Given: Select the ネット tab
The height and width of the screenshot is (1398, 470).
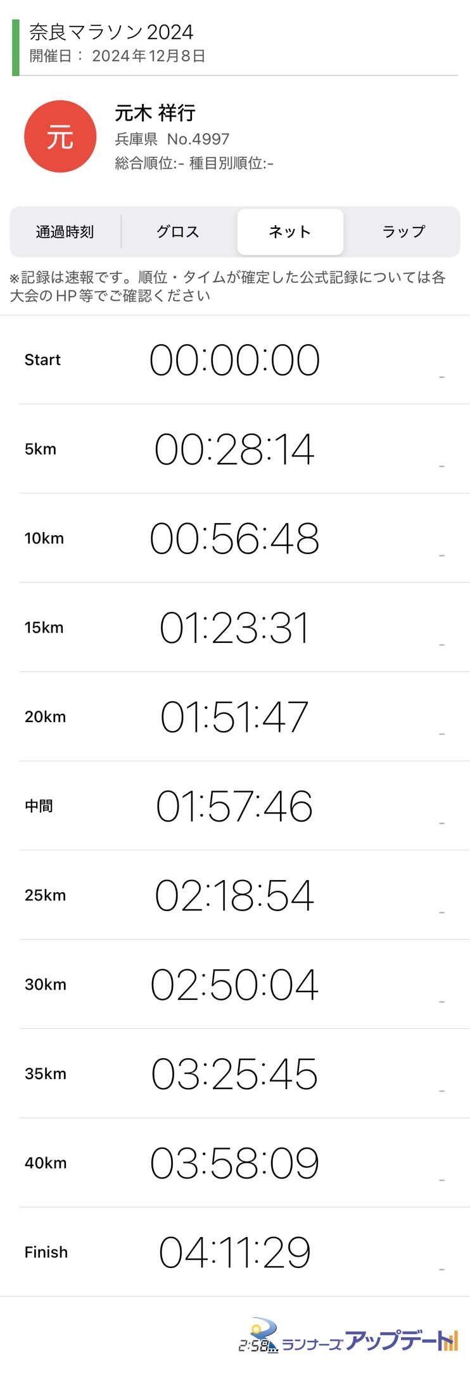Looking at the screenshot, I should click(290, 232).
